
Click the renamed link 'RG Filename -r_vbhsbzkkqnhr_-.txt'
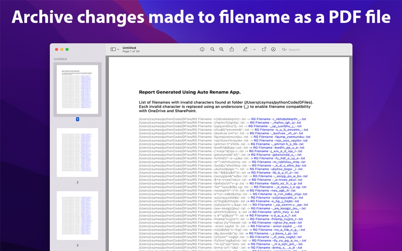tap(278, 119)
